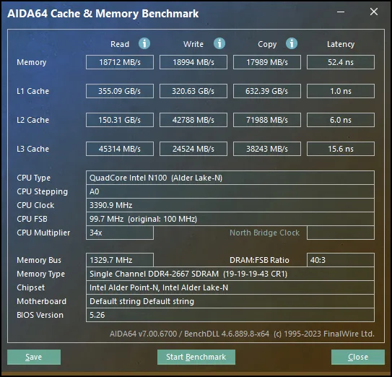The width and height of the screenshot is (392, 377).
Task: Select the L2 Cache Read 150.31 GB/s field
Action: pos(120,120)
